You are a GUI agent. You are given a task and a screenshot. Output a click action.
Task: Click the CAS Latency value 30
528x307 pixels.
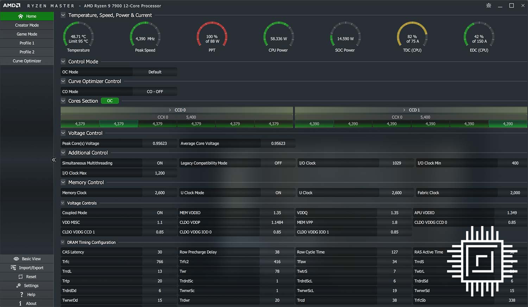click(x=160, y=252)
